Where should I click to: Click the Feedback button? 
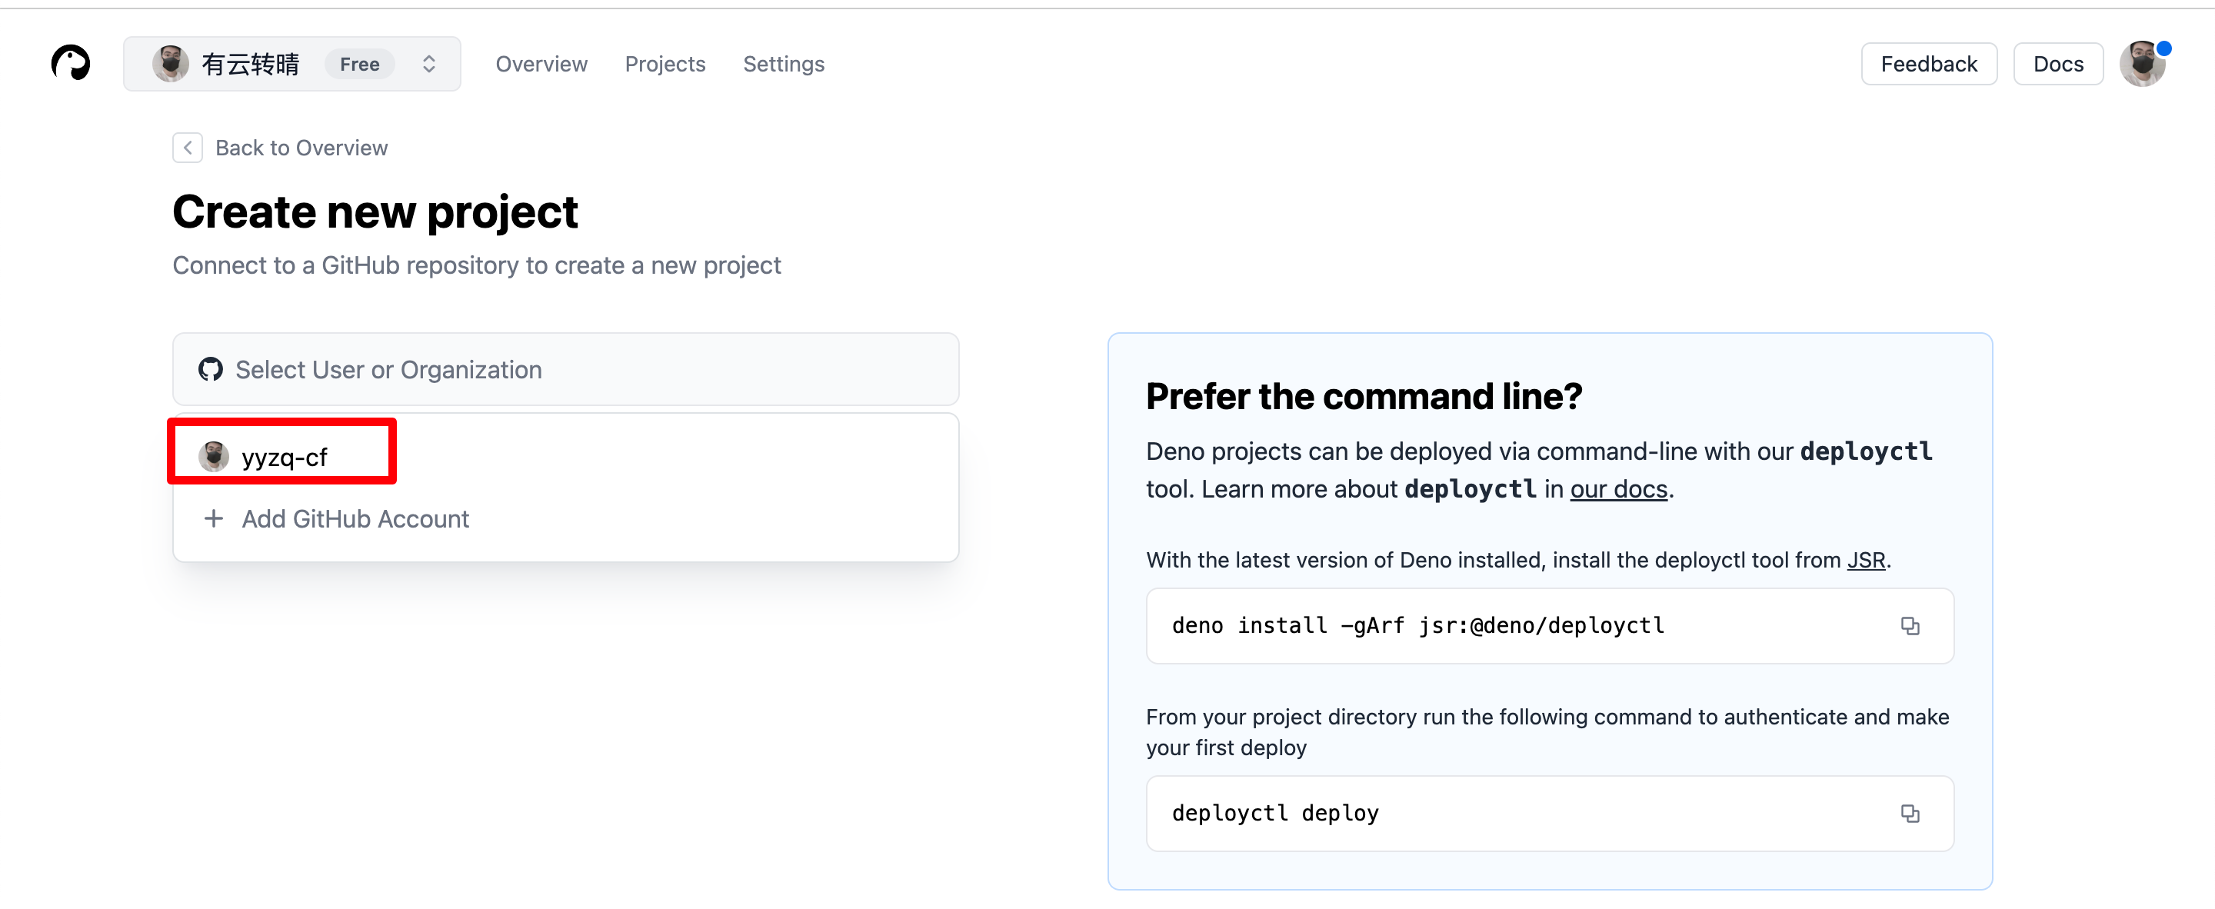tap(1928, 64)
